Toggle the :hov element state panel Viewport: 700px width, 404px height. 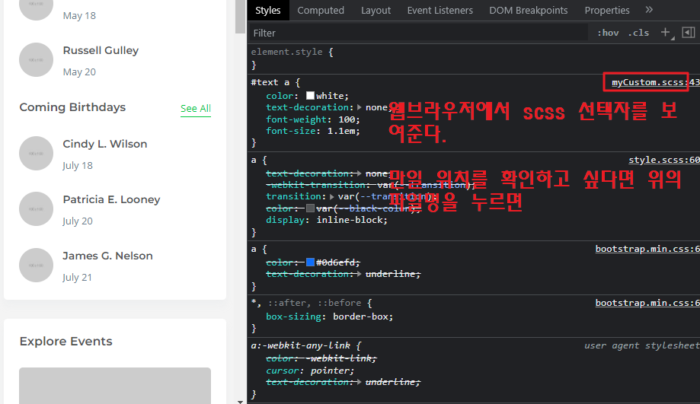[x=608, y=33]
